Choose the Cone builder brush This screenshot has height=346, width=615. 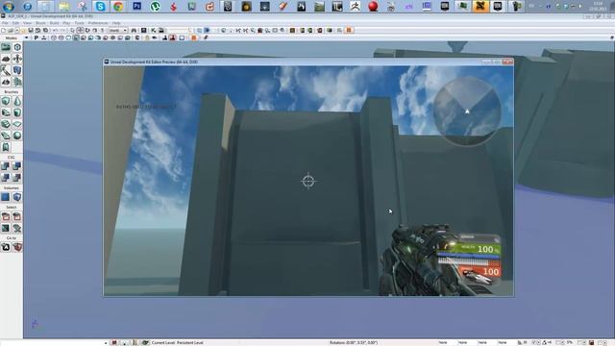pos(17,101)
